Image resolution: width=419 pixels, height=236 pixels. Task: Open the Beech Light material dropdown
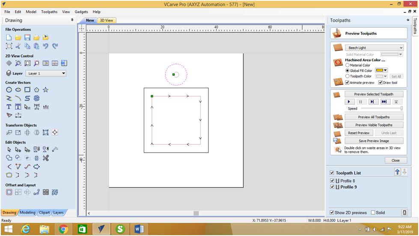click(x=374, y=48)
